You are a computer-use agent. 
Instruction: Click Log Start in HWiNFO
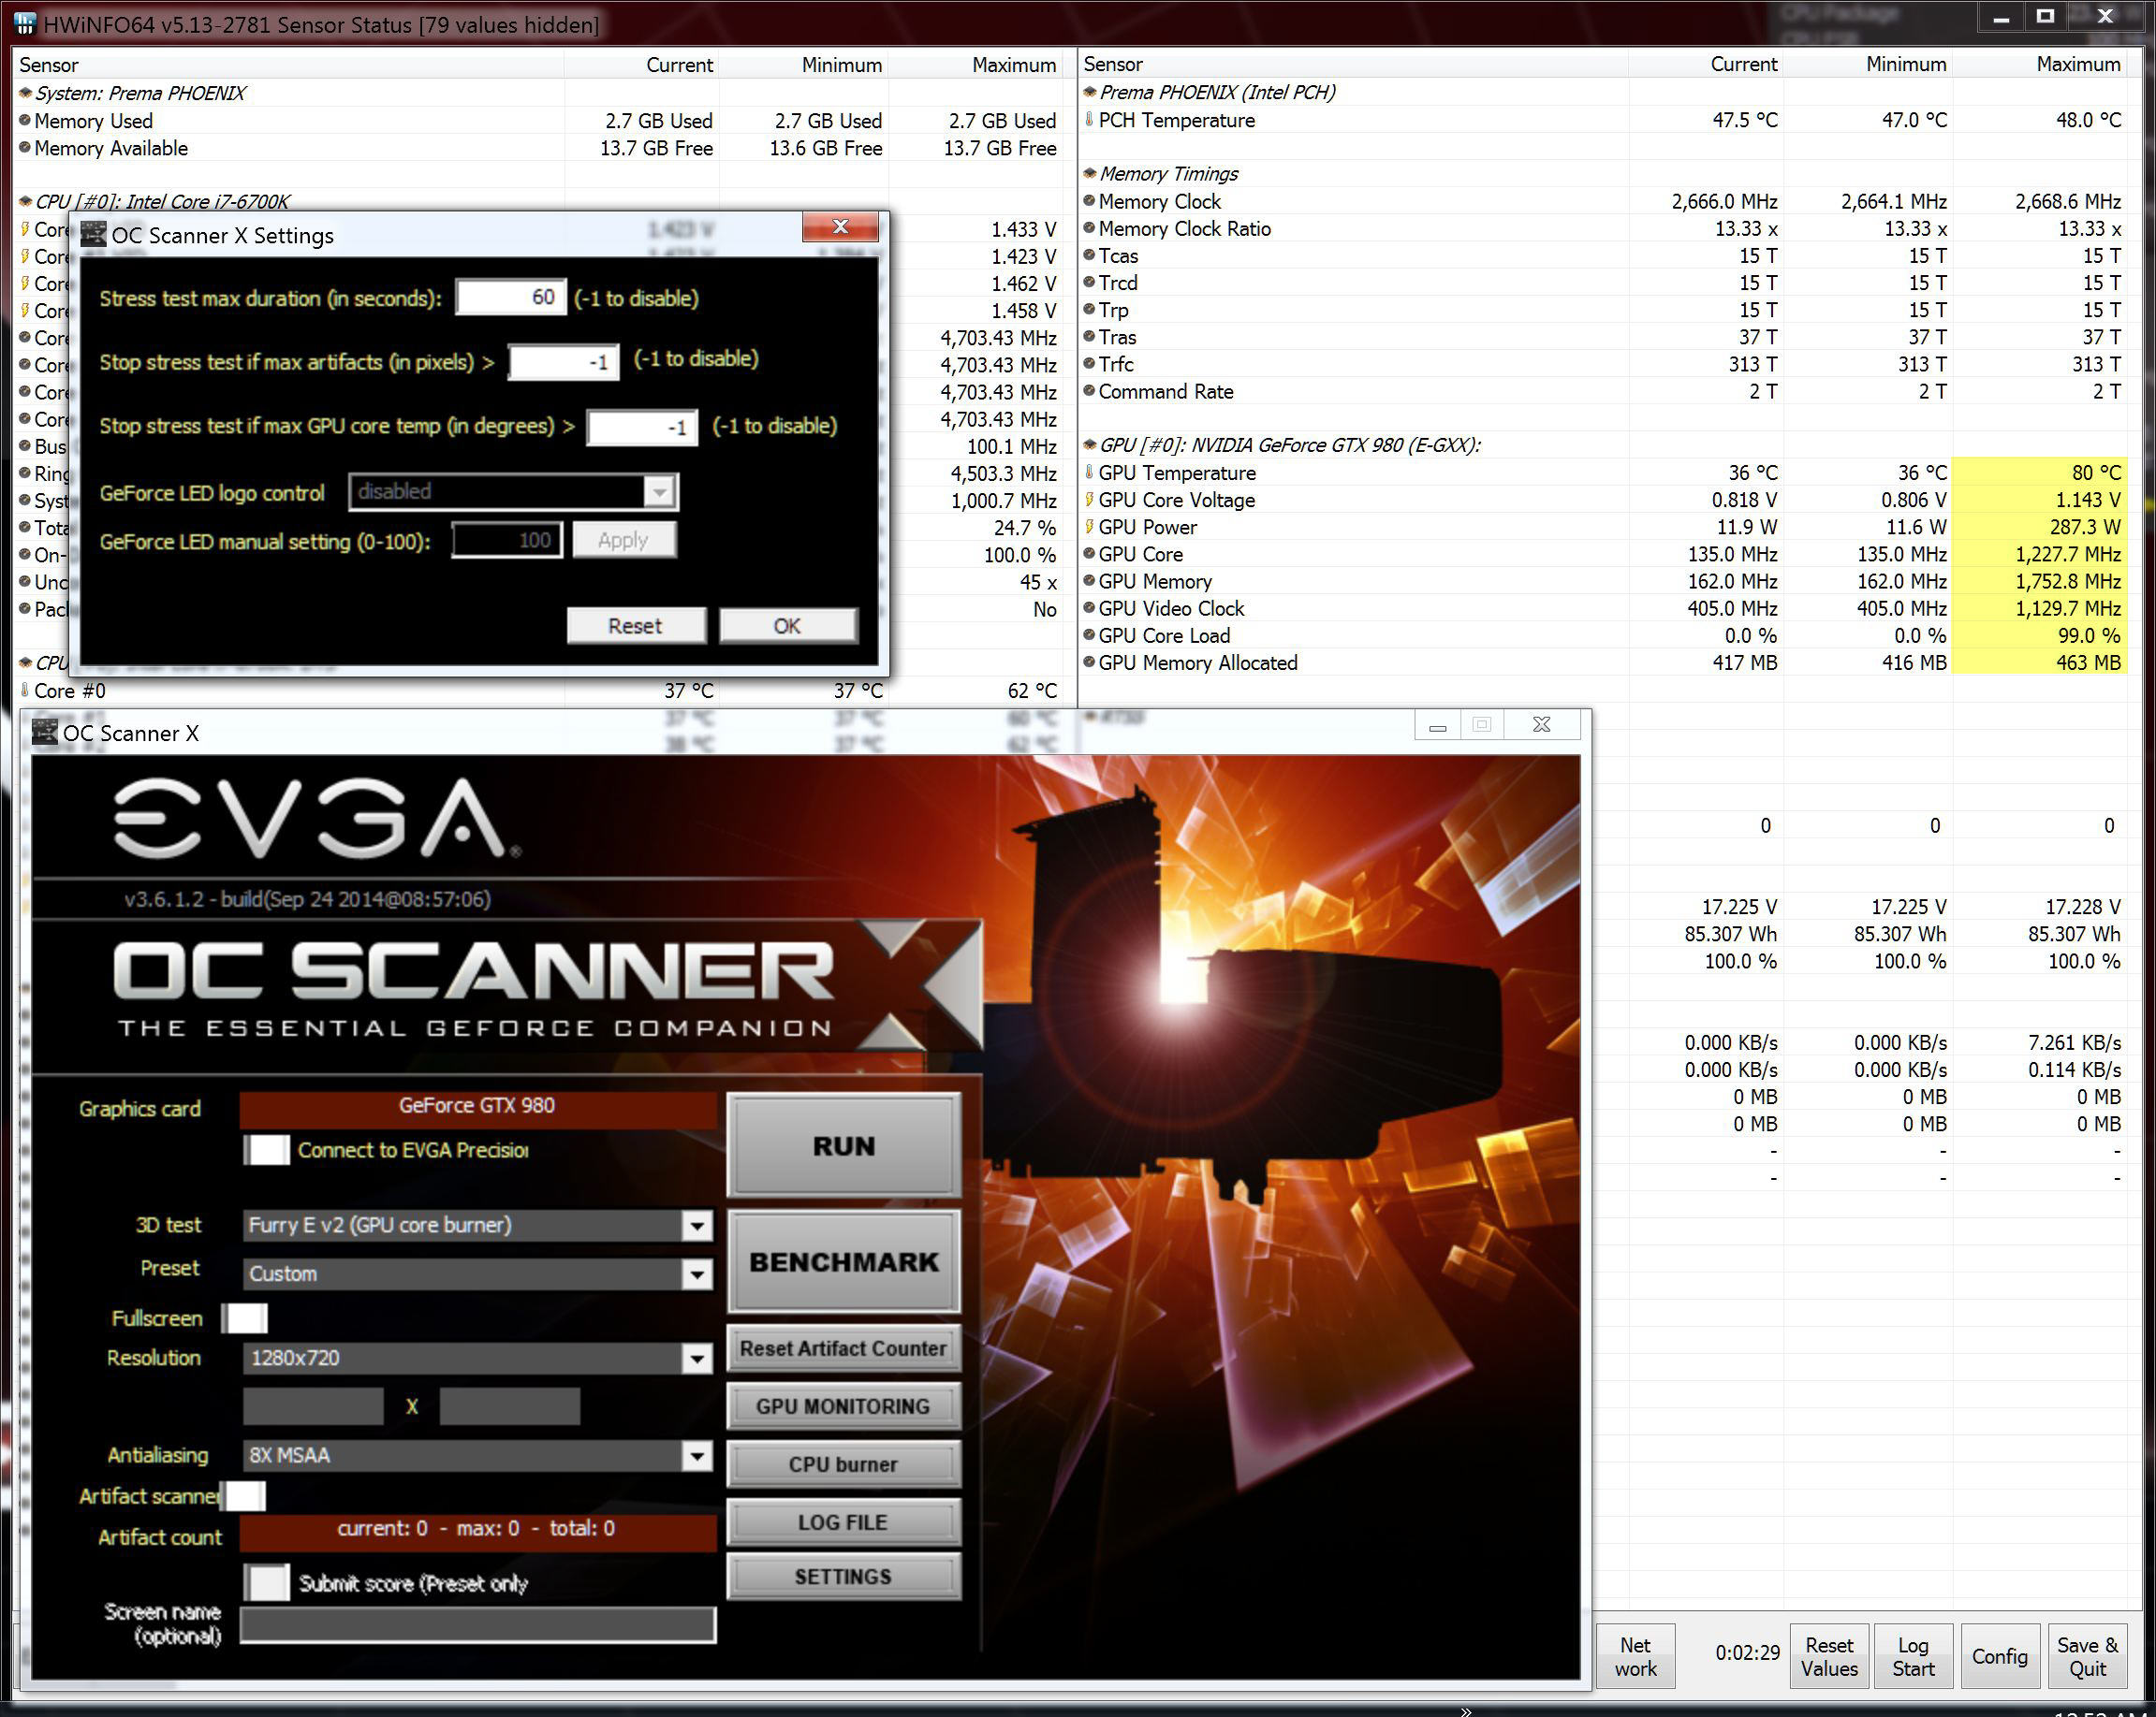[1913, 1656]
